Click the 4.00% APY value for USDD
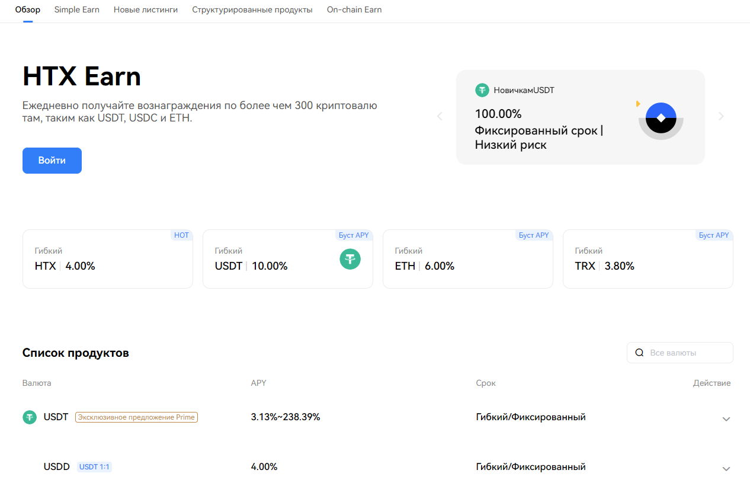The image size is (750, 486). point(264,467)
